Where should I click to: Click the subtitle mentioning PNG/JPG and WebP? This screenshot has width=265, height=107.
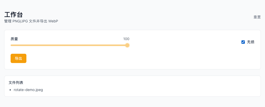pyautogui.click(x=31, y=21)
